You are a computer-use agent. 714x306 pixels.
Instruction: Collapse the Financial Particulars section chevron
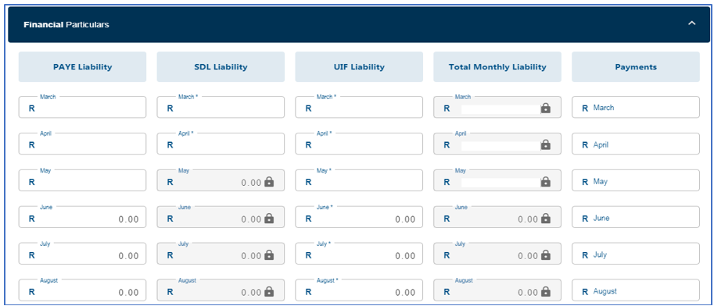691,23
